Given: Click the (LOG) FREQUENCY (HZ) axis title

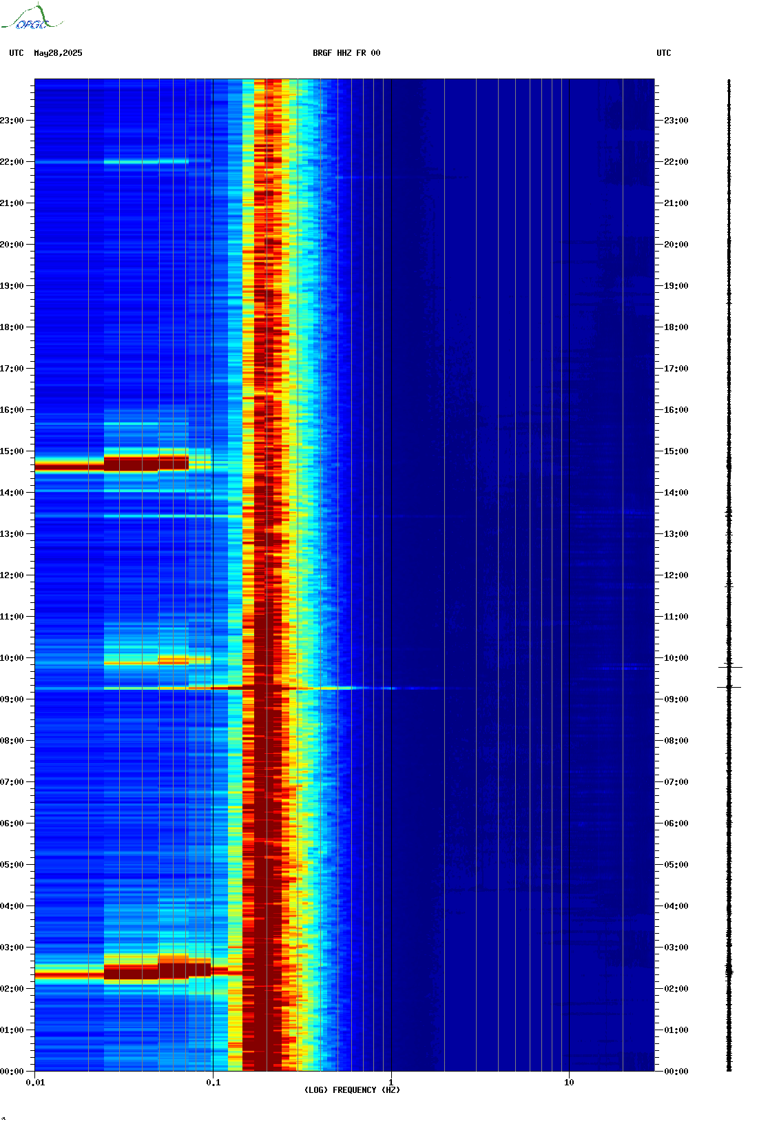Looking at the screenshot, I should [352, 1090].
